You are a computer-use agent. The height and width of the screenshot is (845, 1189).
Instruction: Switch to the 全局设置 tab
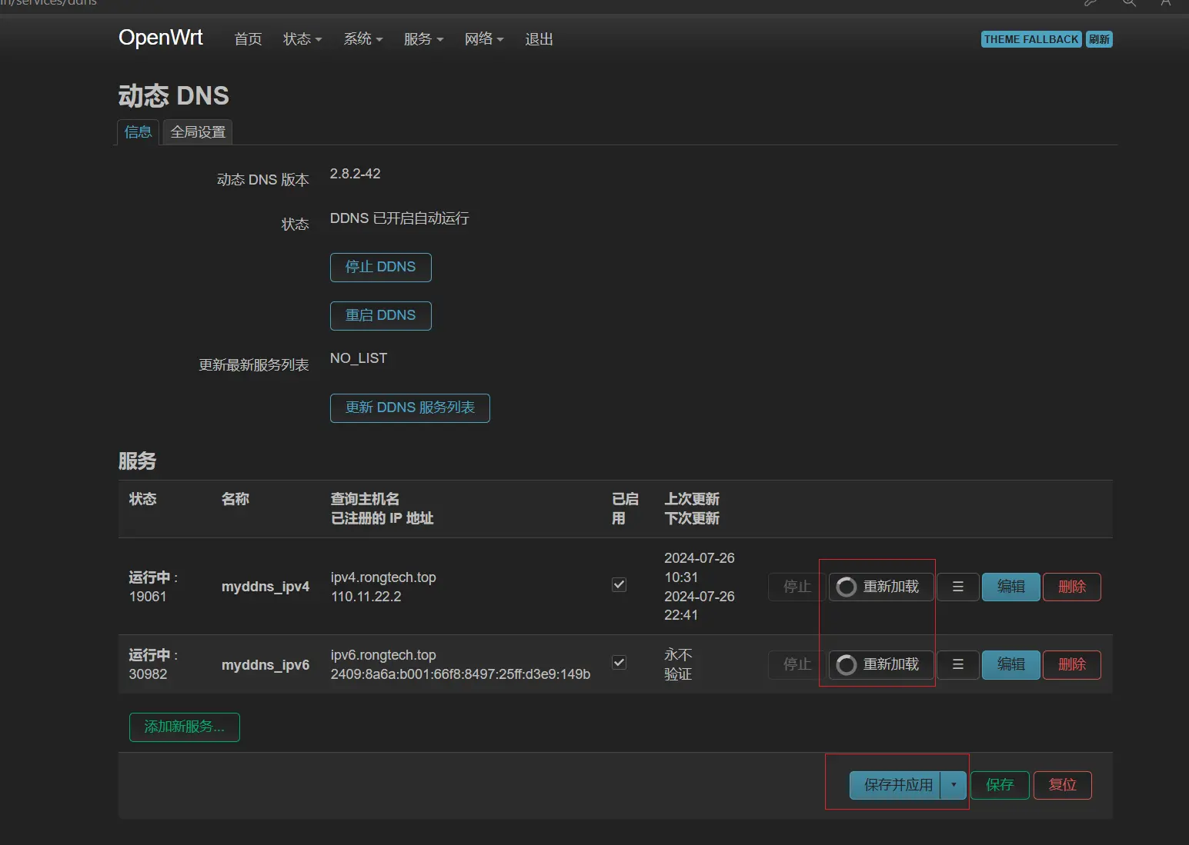(198, 132)
